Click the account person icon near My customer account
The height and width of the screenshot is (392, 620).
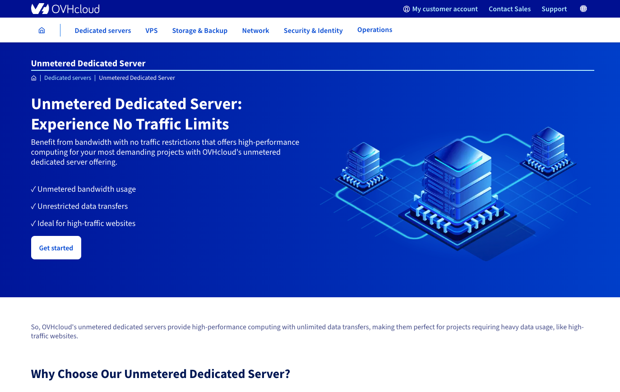pos(406,9)
